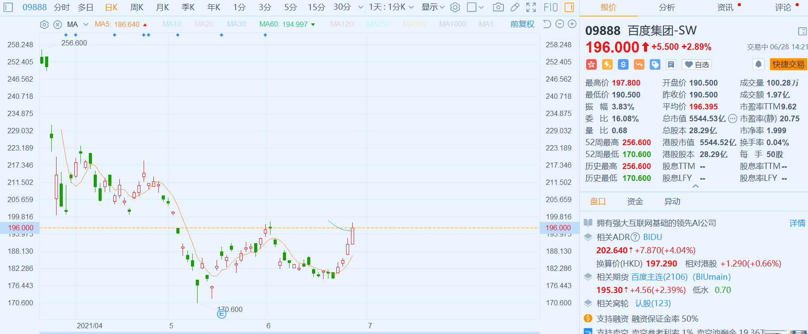
Task: Click the chart's horizontal time scrollbar
Action: [290, 333]
